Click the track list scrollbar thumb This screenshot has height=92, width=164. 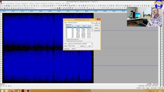[92, 29]
